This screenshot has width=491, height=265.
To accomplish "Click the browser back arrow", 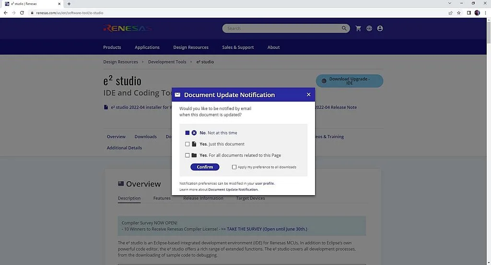I will [x=6, y=13].
